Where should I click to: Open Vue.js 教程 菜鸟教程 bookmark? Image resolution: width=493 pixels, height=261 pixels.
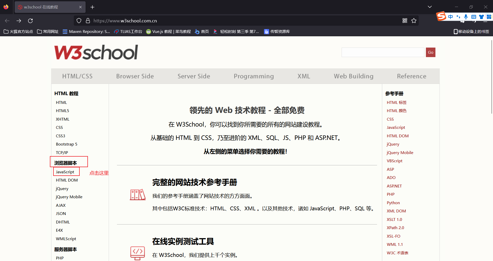point(168,32)
